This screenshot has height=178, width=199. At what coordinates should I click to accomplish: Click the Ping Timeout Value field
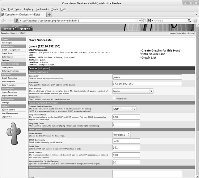click(x=126, y=117)
